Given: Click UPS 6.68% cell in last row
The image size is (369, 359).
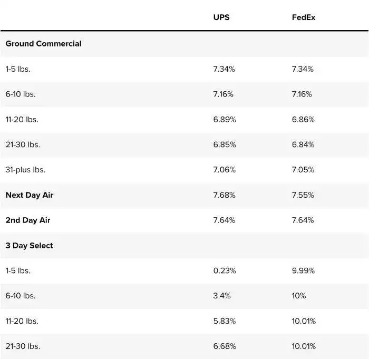Looking at the screenshot, I should (x=225, y=346).
